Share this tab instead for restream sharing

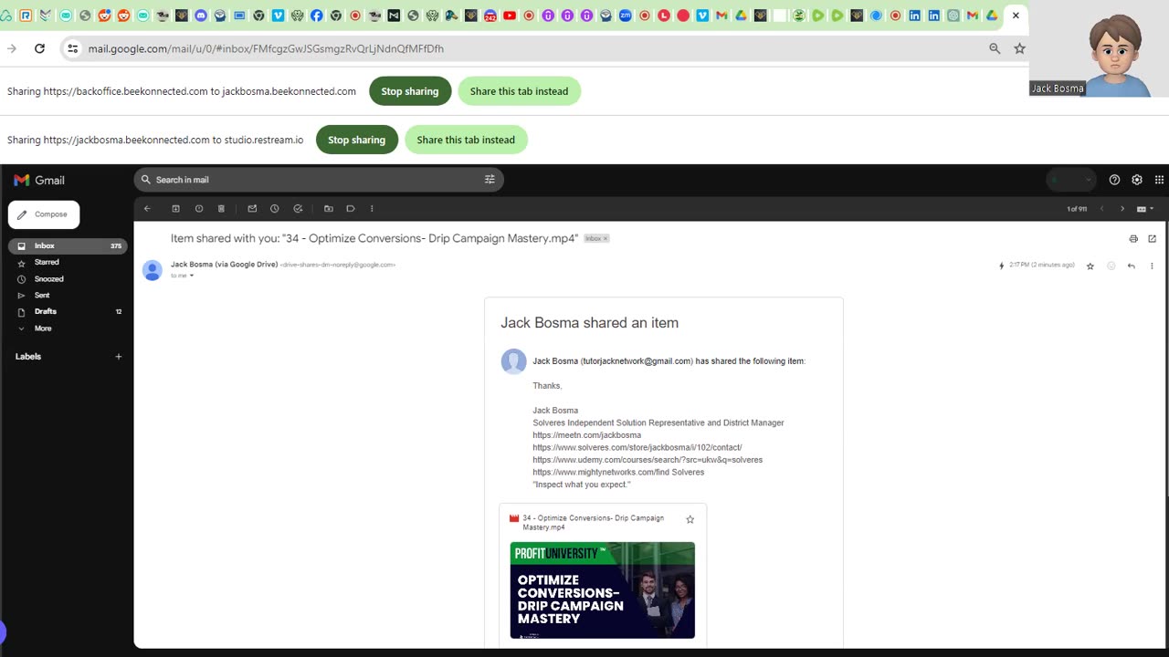click(x=466, y=140)
